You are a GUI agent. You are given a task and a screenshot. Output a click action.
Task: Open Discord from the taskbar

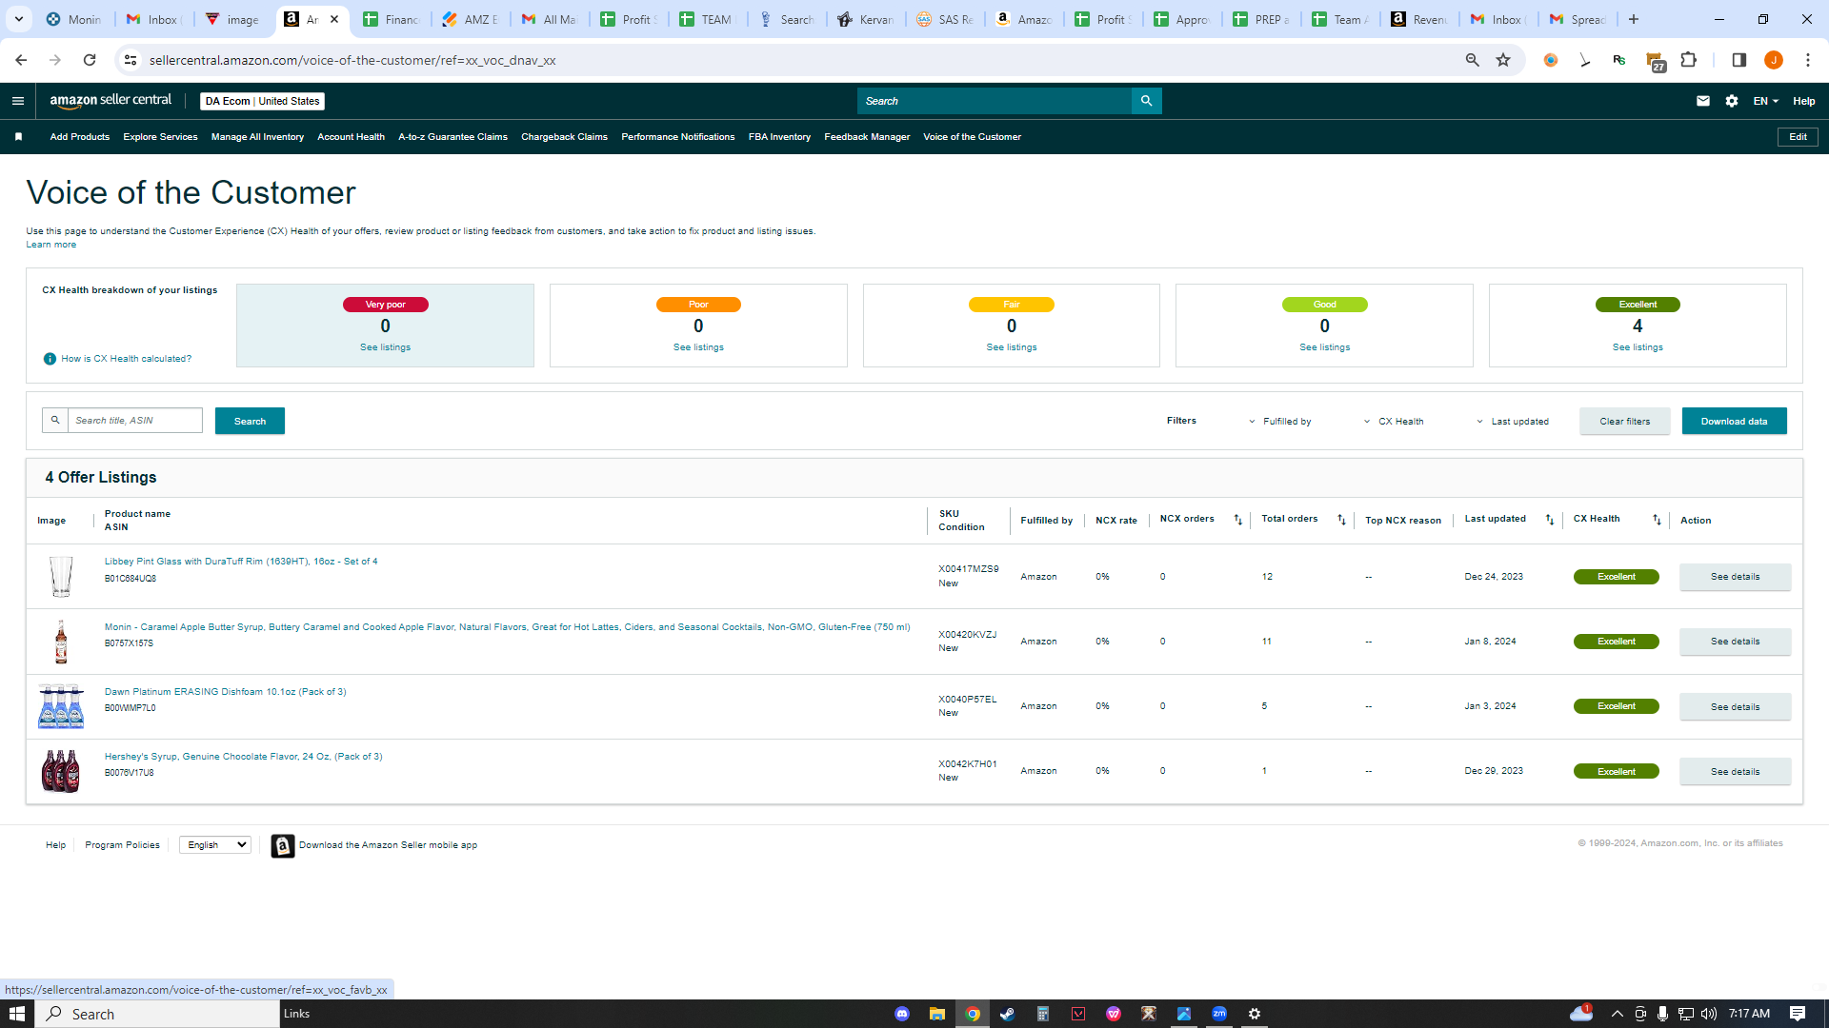[902, 1014]
